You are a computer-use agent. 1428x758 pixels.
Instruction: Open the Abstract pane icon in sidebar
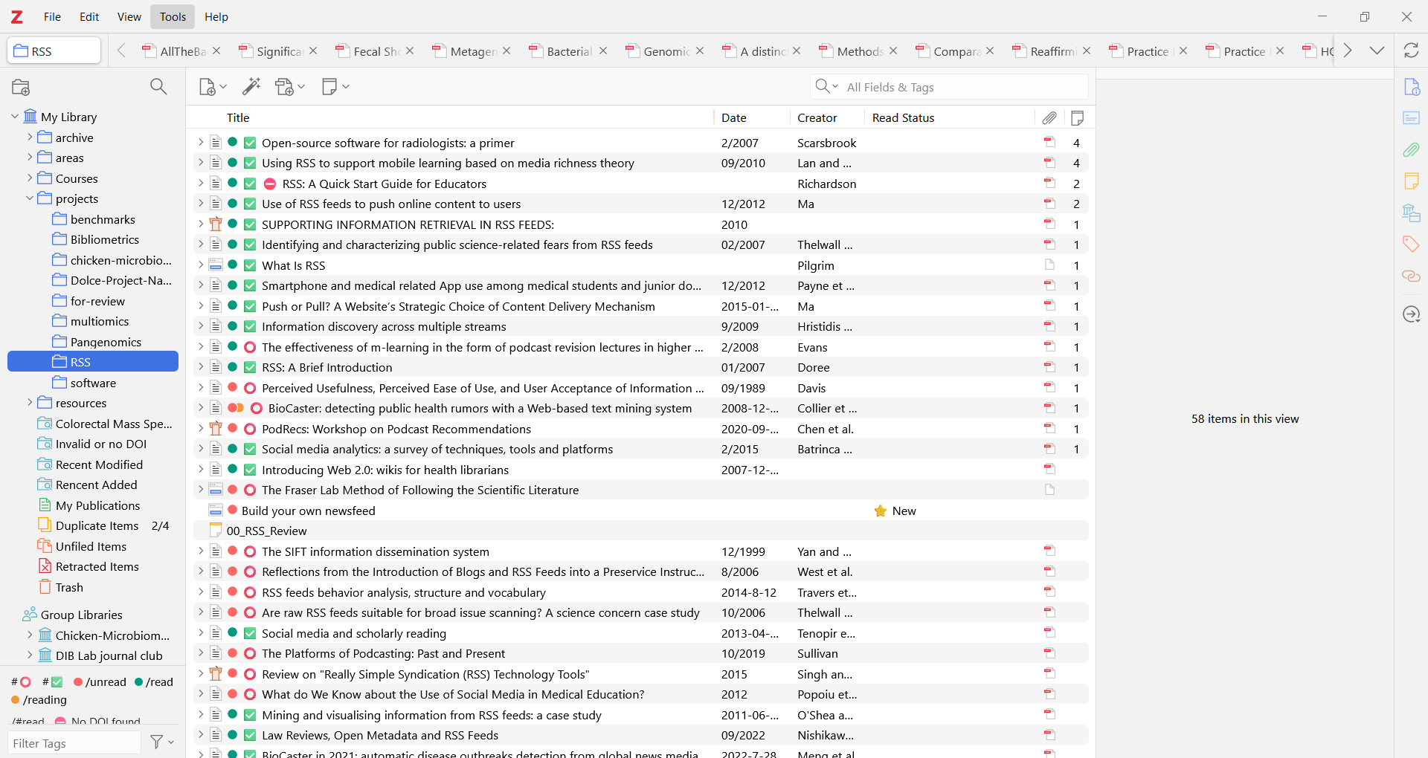(x=1411, y=118)
